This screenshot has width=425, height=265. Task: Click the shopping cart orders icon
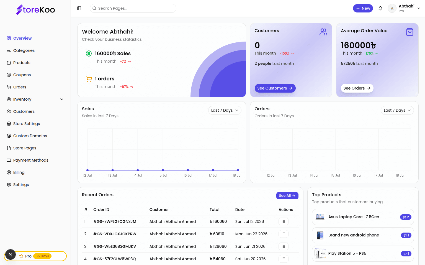[89, 79]
